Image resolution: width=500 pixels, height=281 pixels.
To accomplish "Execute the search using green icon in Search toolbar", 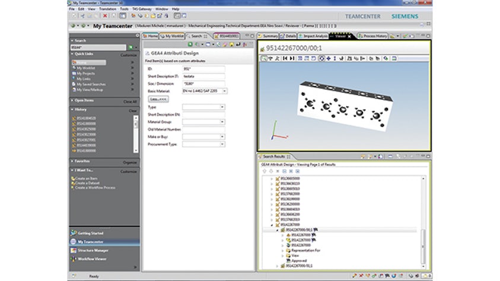I will coord(190,44).
